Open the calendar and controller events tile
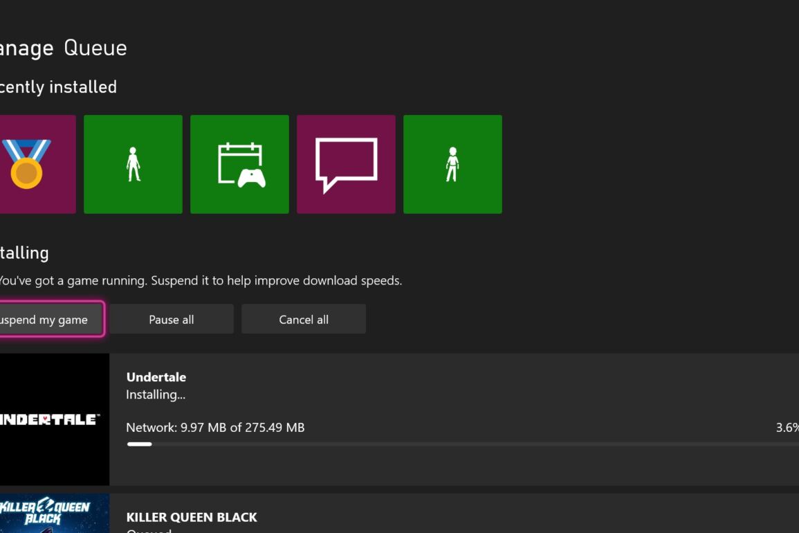The width and height of the screenshot is (799, 533). point(239,164)
